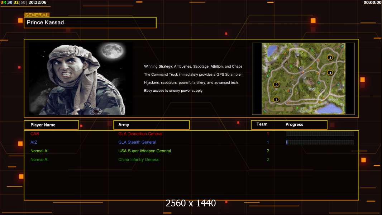The image size is (382, 215).
Task: Click the moon image in portrait
Action: click(113, 51)
